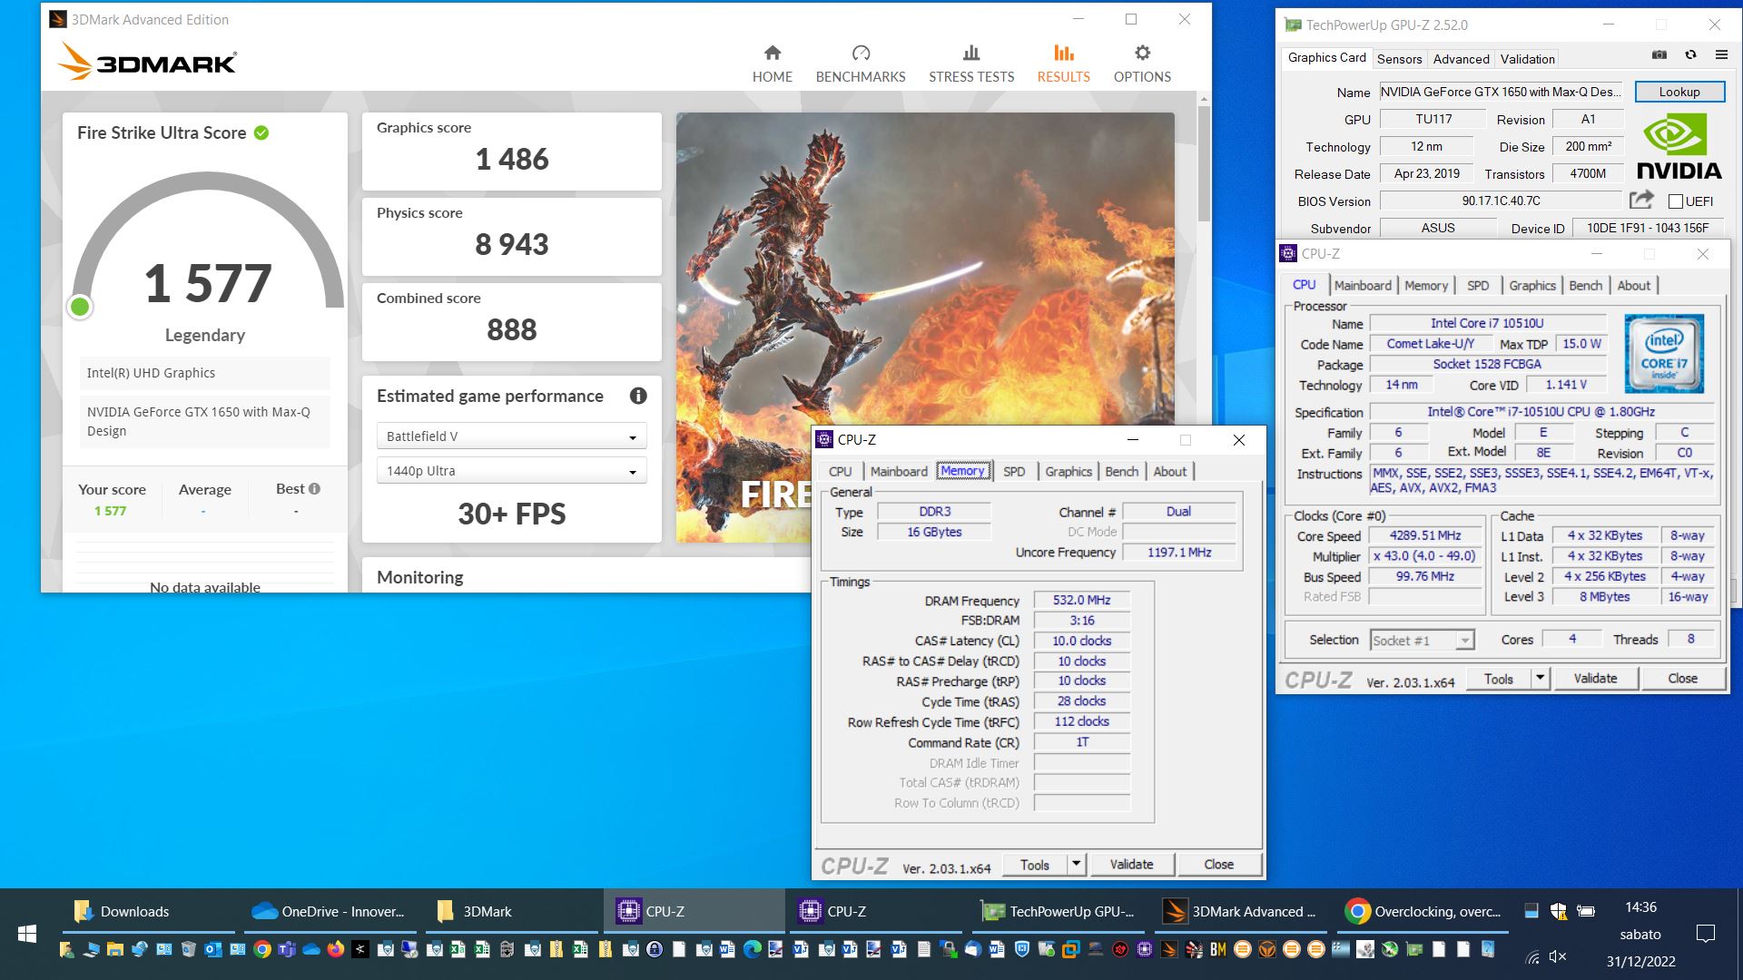Open 3DMark OPTIONS gear

(1142, 64)
